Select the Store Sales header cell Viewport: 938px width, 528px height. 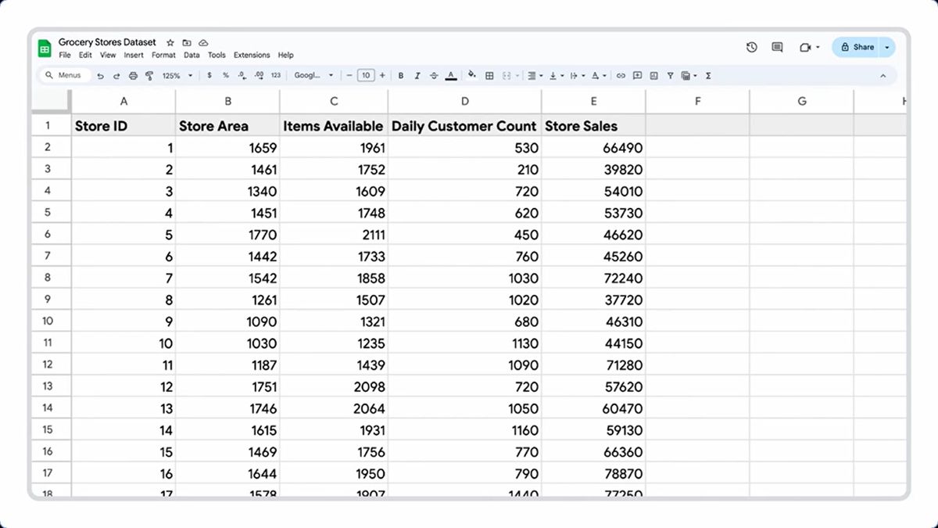(x=593, y=126)
